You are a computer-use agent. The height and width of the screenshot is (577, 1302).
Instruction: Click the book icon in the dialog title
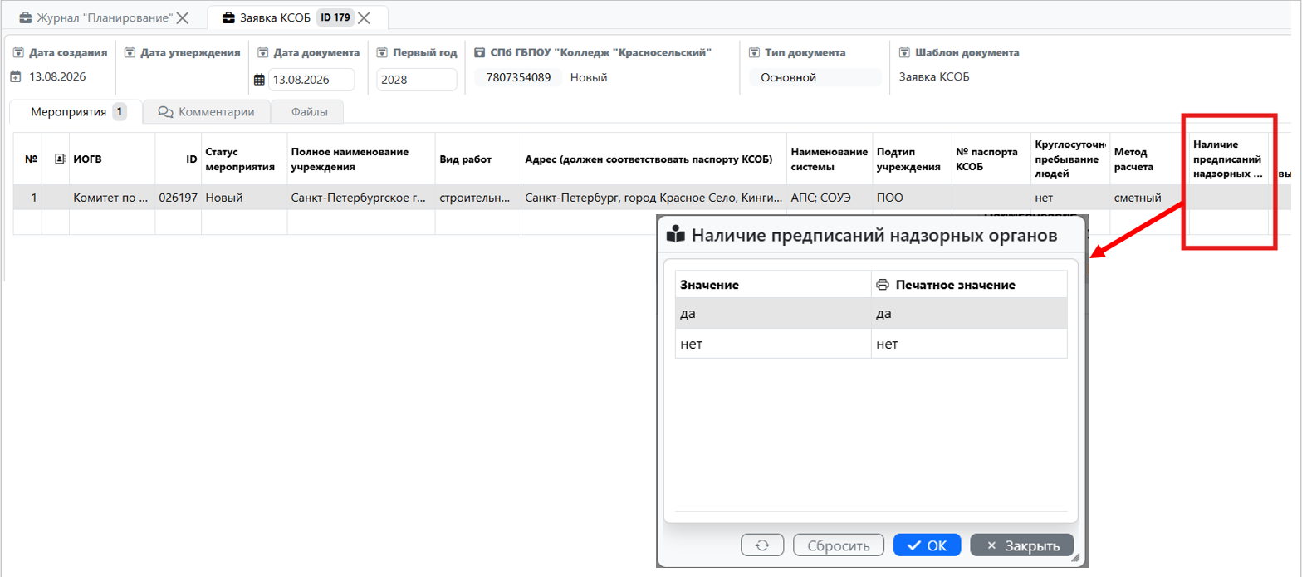[676, 235]
